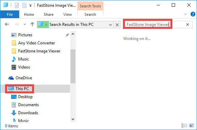Open the recent locations dropdown arrow

coord(25,24)
